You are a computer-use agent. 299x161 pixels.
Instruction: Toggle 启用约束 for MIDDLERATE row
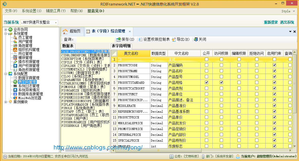coord(275,105)
